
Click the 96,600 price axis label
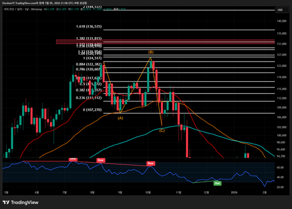point(282,150)
